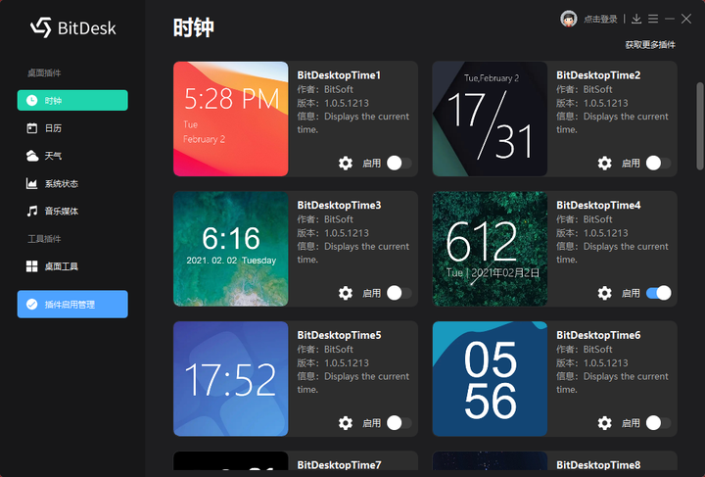
Task: Click the 启用 label of BitDesktopTime5
Action: tap(371, 423)
